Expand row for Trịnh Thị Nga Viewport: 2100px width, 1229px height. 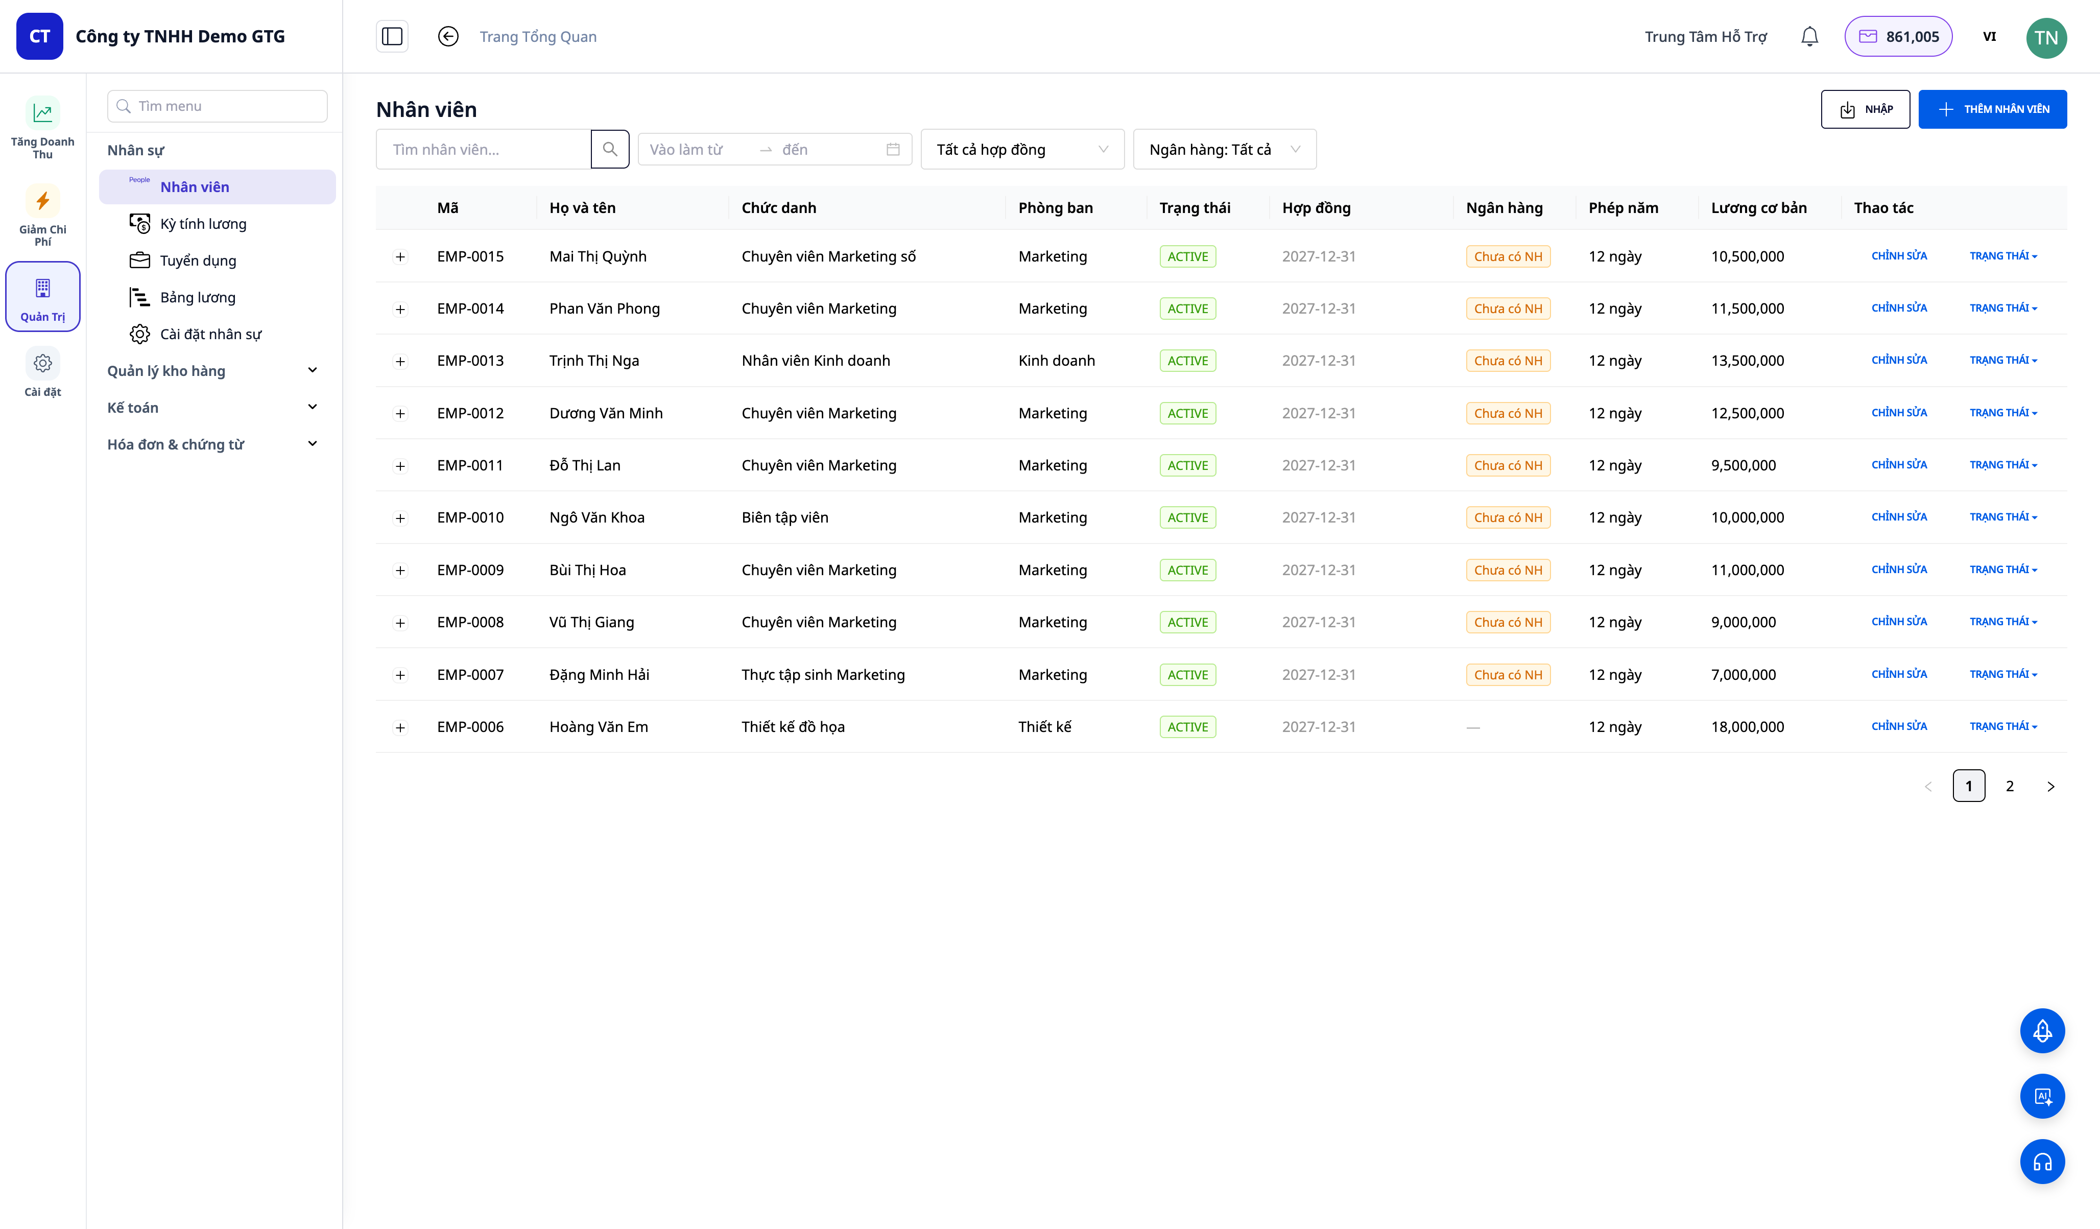click(400, 361)
